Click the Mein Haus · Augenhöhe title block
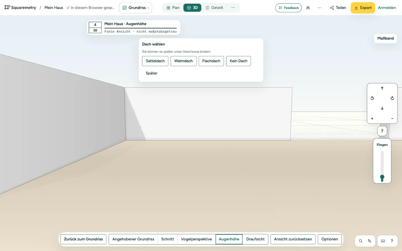 pos(134,27)
